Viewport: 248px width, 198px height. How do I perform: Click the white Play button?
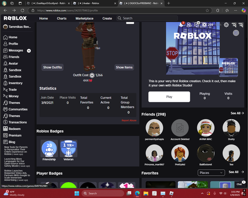click(169, 97)
